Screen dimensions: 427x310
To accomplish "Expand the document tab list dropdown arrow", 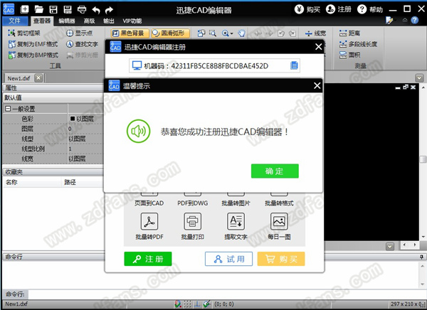I will point(419,78).
